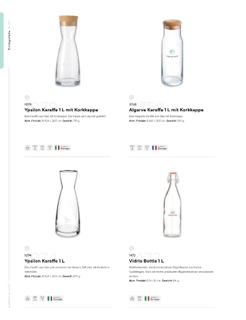Click the French flag badge under Algarve Karaffe
Screen dimensions: 246x320
click(159, 148)
